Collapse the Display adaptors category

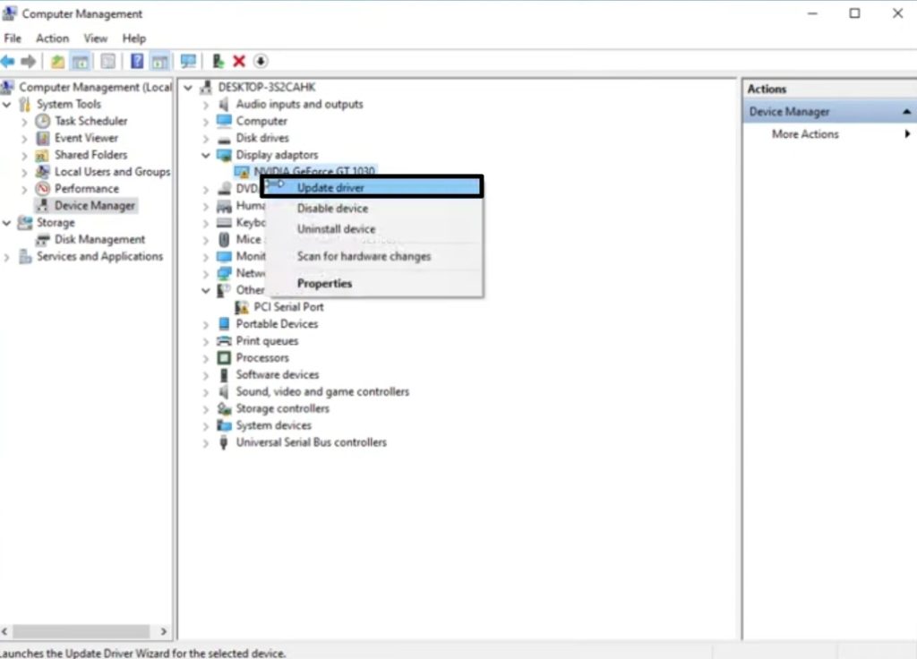pos(206,156)
